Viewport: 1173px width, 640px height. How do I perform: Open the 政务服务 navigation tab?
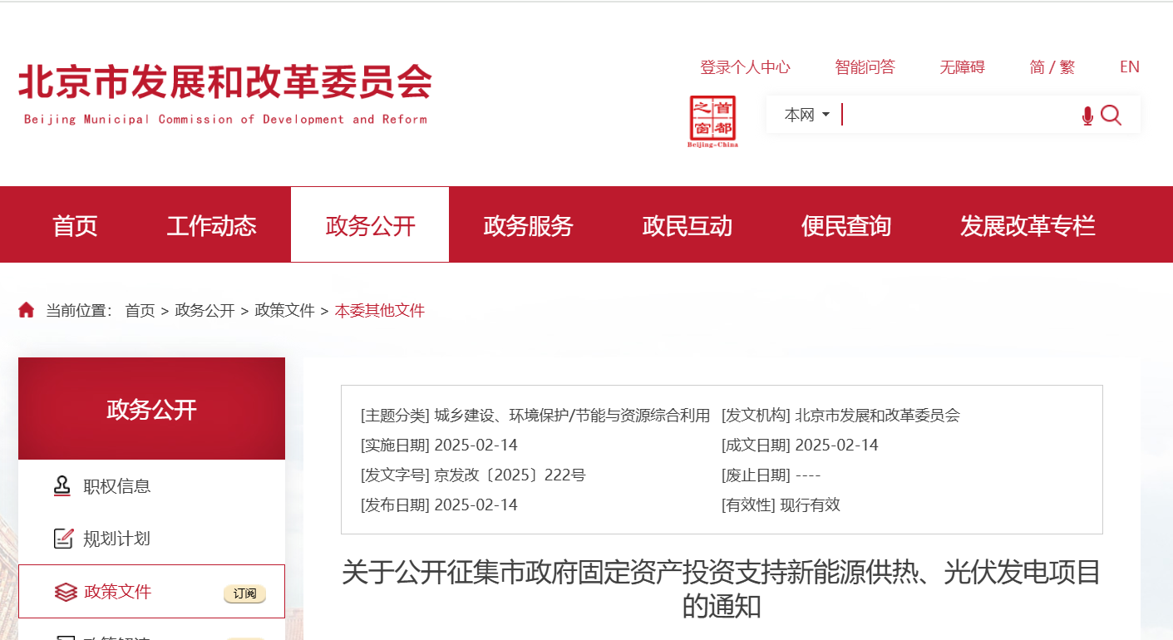[528, 225]
